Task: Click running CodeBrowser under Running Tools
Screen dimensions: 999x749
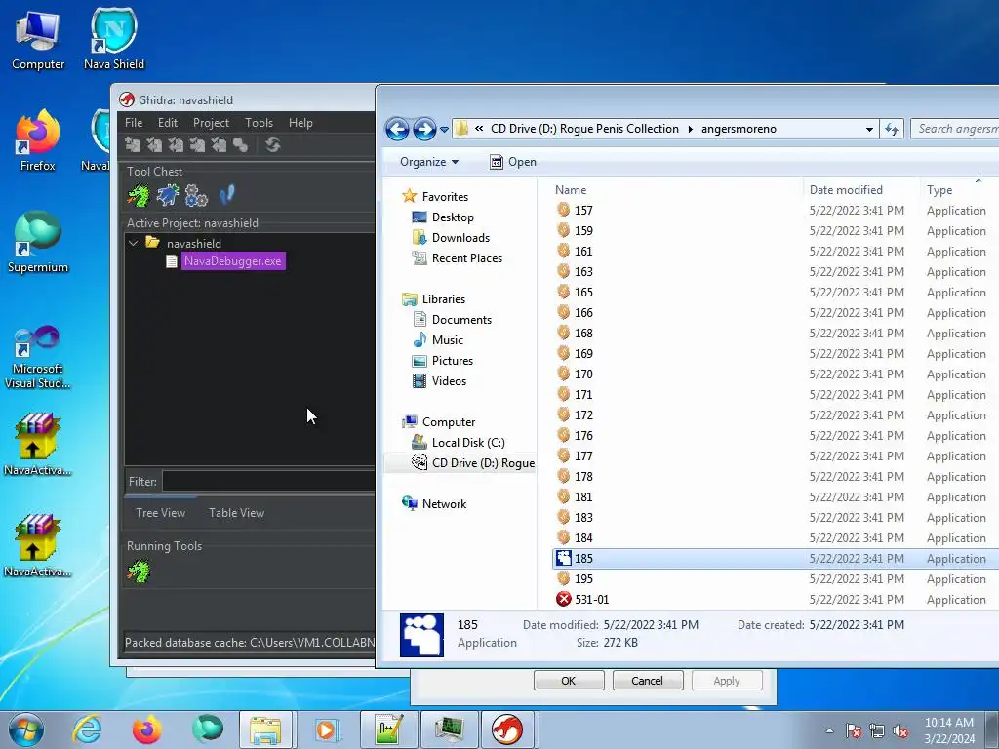Action: point(139,572)
